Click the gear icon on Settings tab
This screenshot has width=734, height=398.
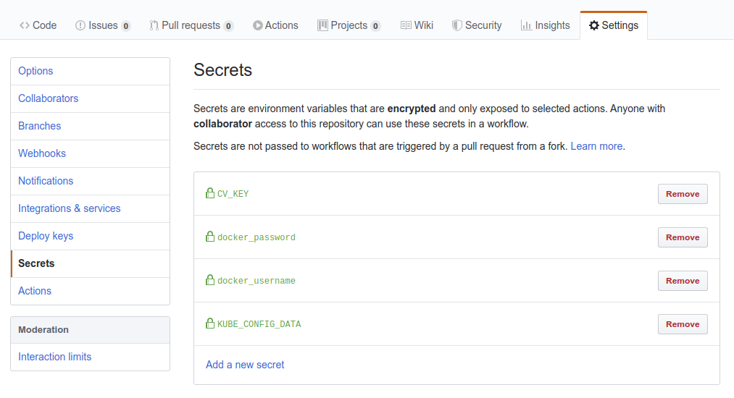(594, 25)
